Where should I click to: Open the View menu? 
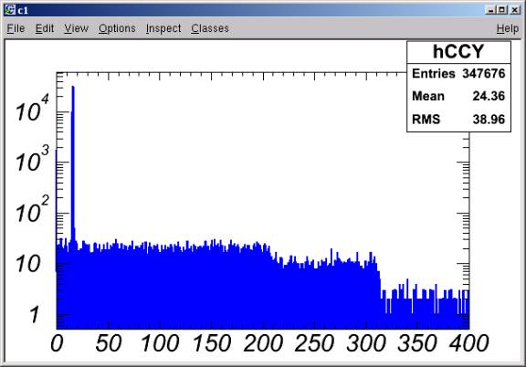coord(76,28)
